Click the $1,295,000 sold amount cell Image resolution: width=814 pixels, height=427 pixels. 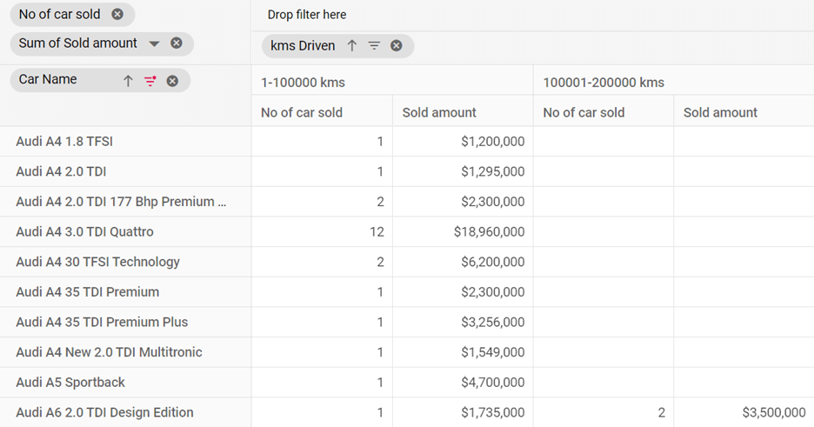[463, 171]
